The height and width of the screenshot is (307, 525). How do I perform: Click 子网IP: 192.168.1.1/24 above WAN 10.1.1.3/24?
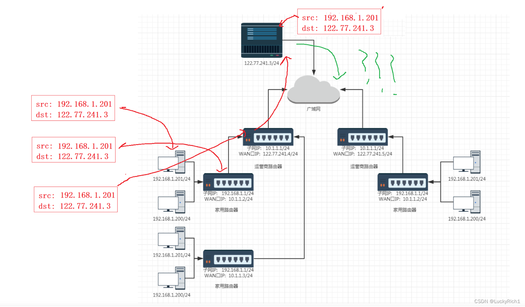pos(228,270)
